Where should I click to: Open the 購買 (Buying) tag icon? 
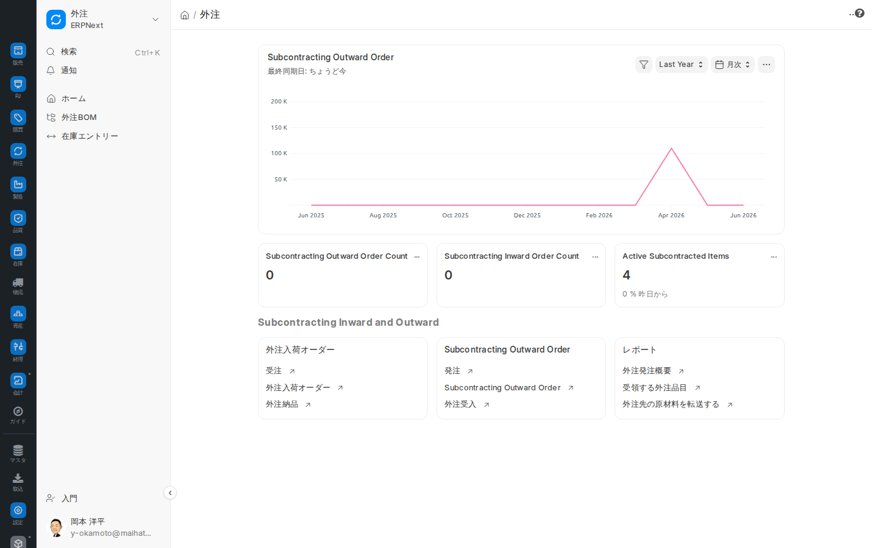[x=18, y=118]
